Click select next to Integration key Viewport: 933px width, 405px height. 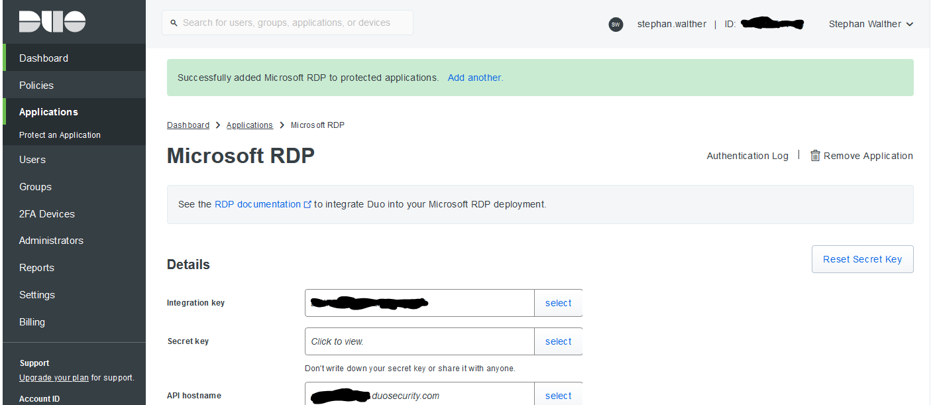[x=559, y=303]
